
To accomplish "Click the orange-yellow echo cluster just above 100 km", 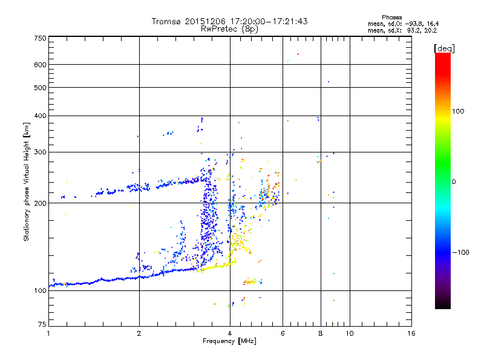I will (250, 281).
